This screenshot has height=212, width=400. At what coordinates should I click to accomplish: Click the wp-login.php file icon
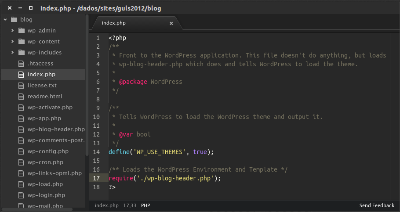pyautogui.click(x=21, y=195)
